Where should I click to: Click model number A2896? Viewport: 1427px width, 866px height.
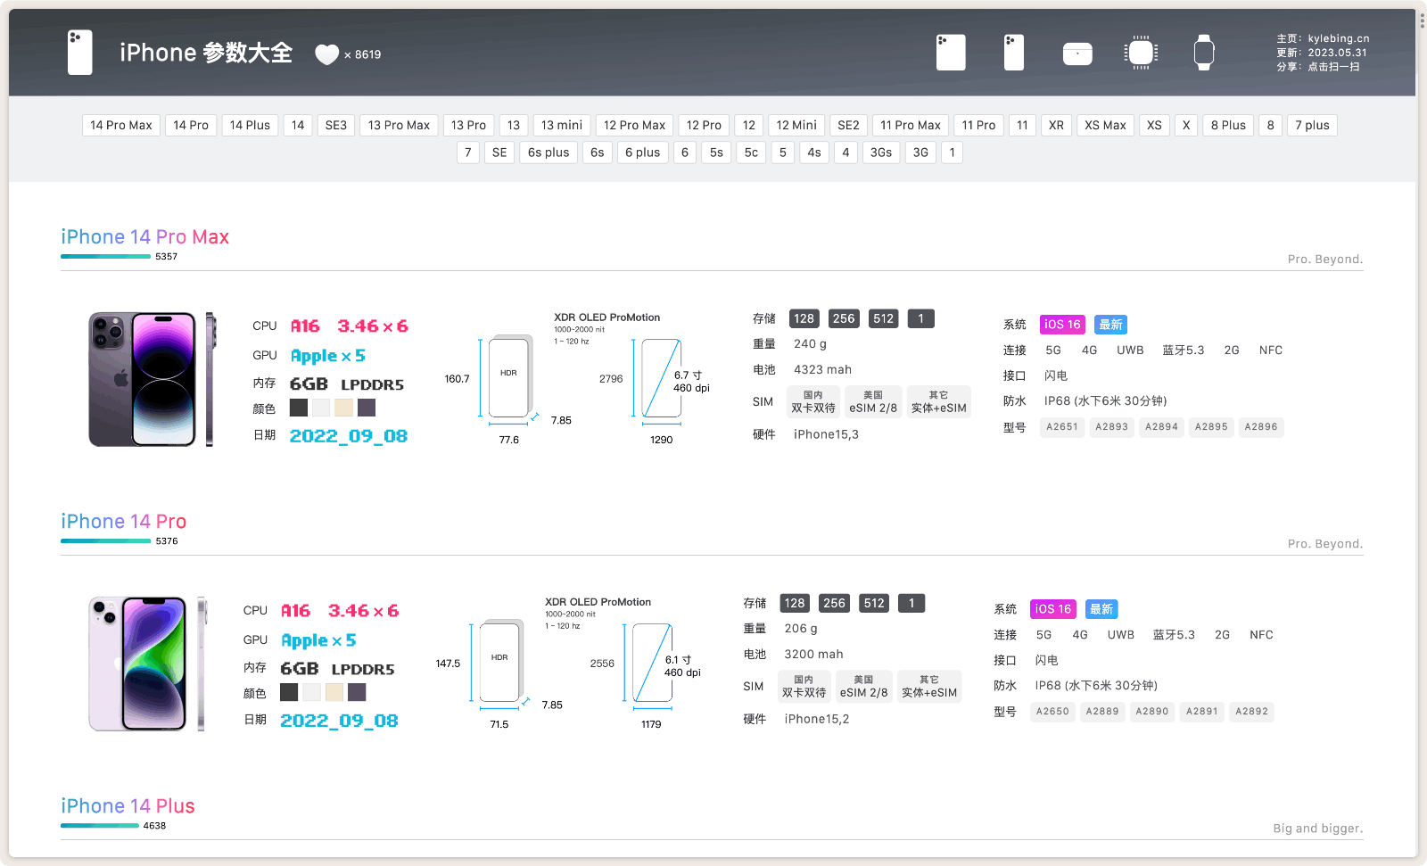[x=1261, y=426]
